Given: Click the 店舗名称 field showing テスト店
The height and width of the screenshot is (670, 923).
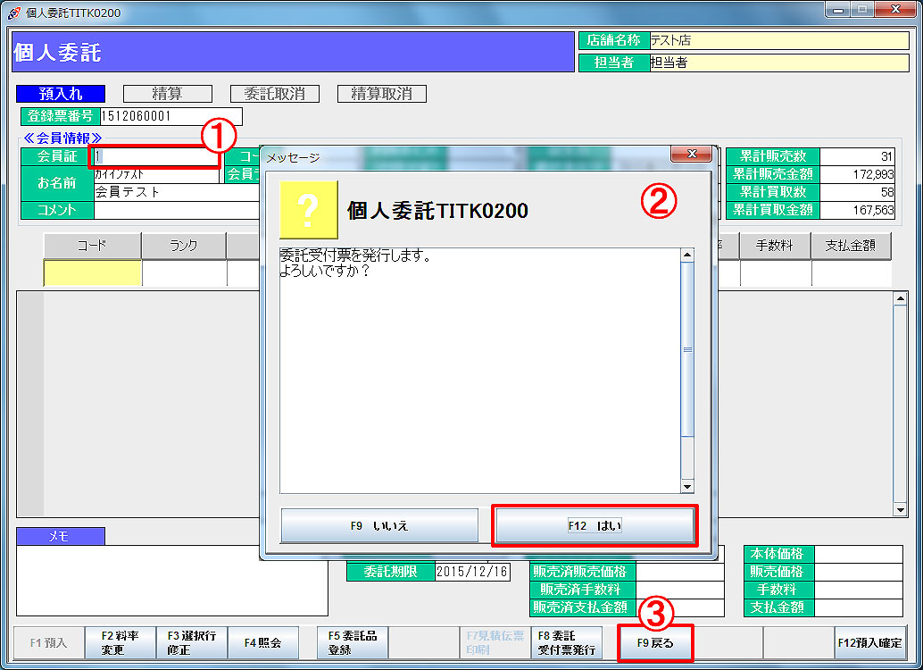Looking at the screenshot, I should [779, 41].
